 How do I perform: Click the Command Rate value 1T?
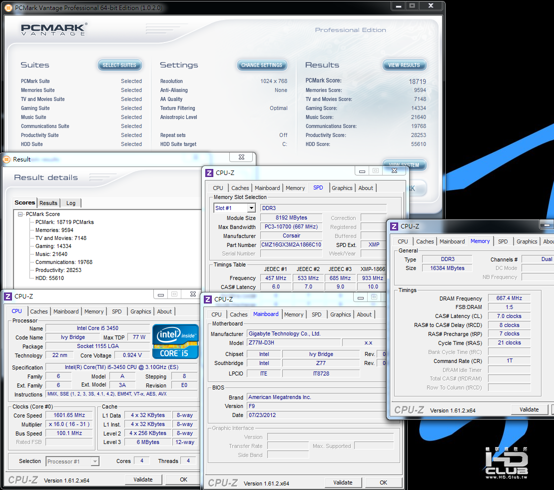point(509,360)
